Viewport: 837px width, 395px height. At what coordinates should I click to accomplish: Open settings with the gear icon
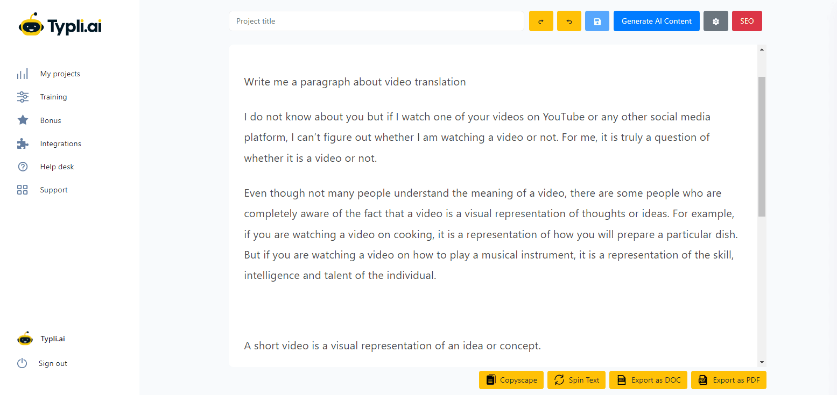pos(715,21)
